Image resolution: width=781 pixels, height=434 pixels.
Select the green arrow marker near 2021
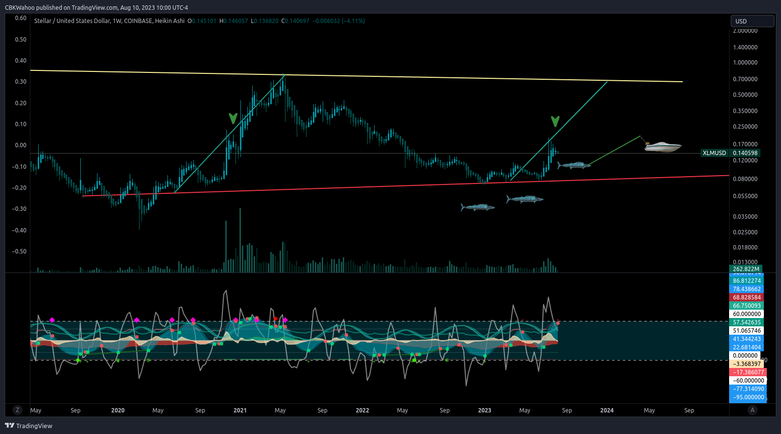point(233,118)
